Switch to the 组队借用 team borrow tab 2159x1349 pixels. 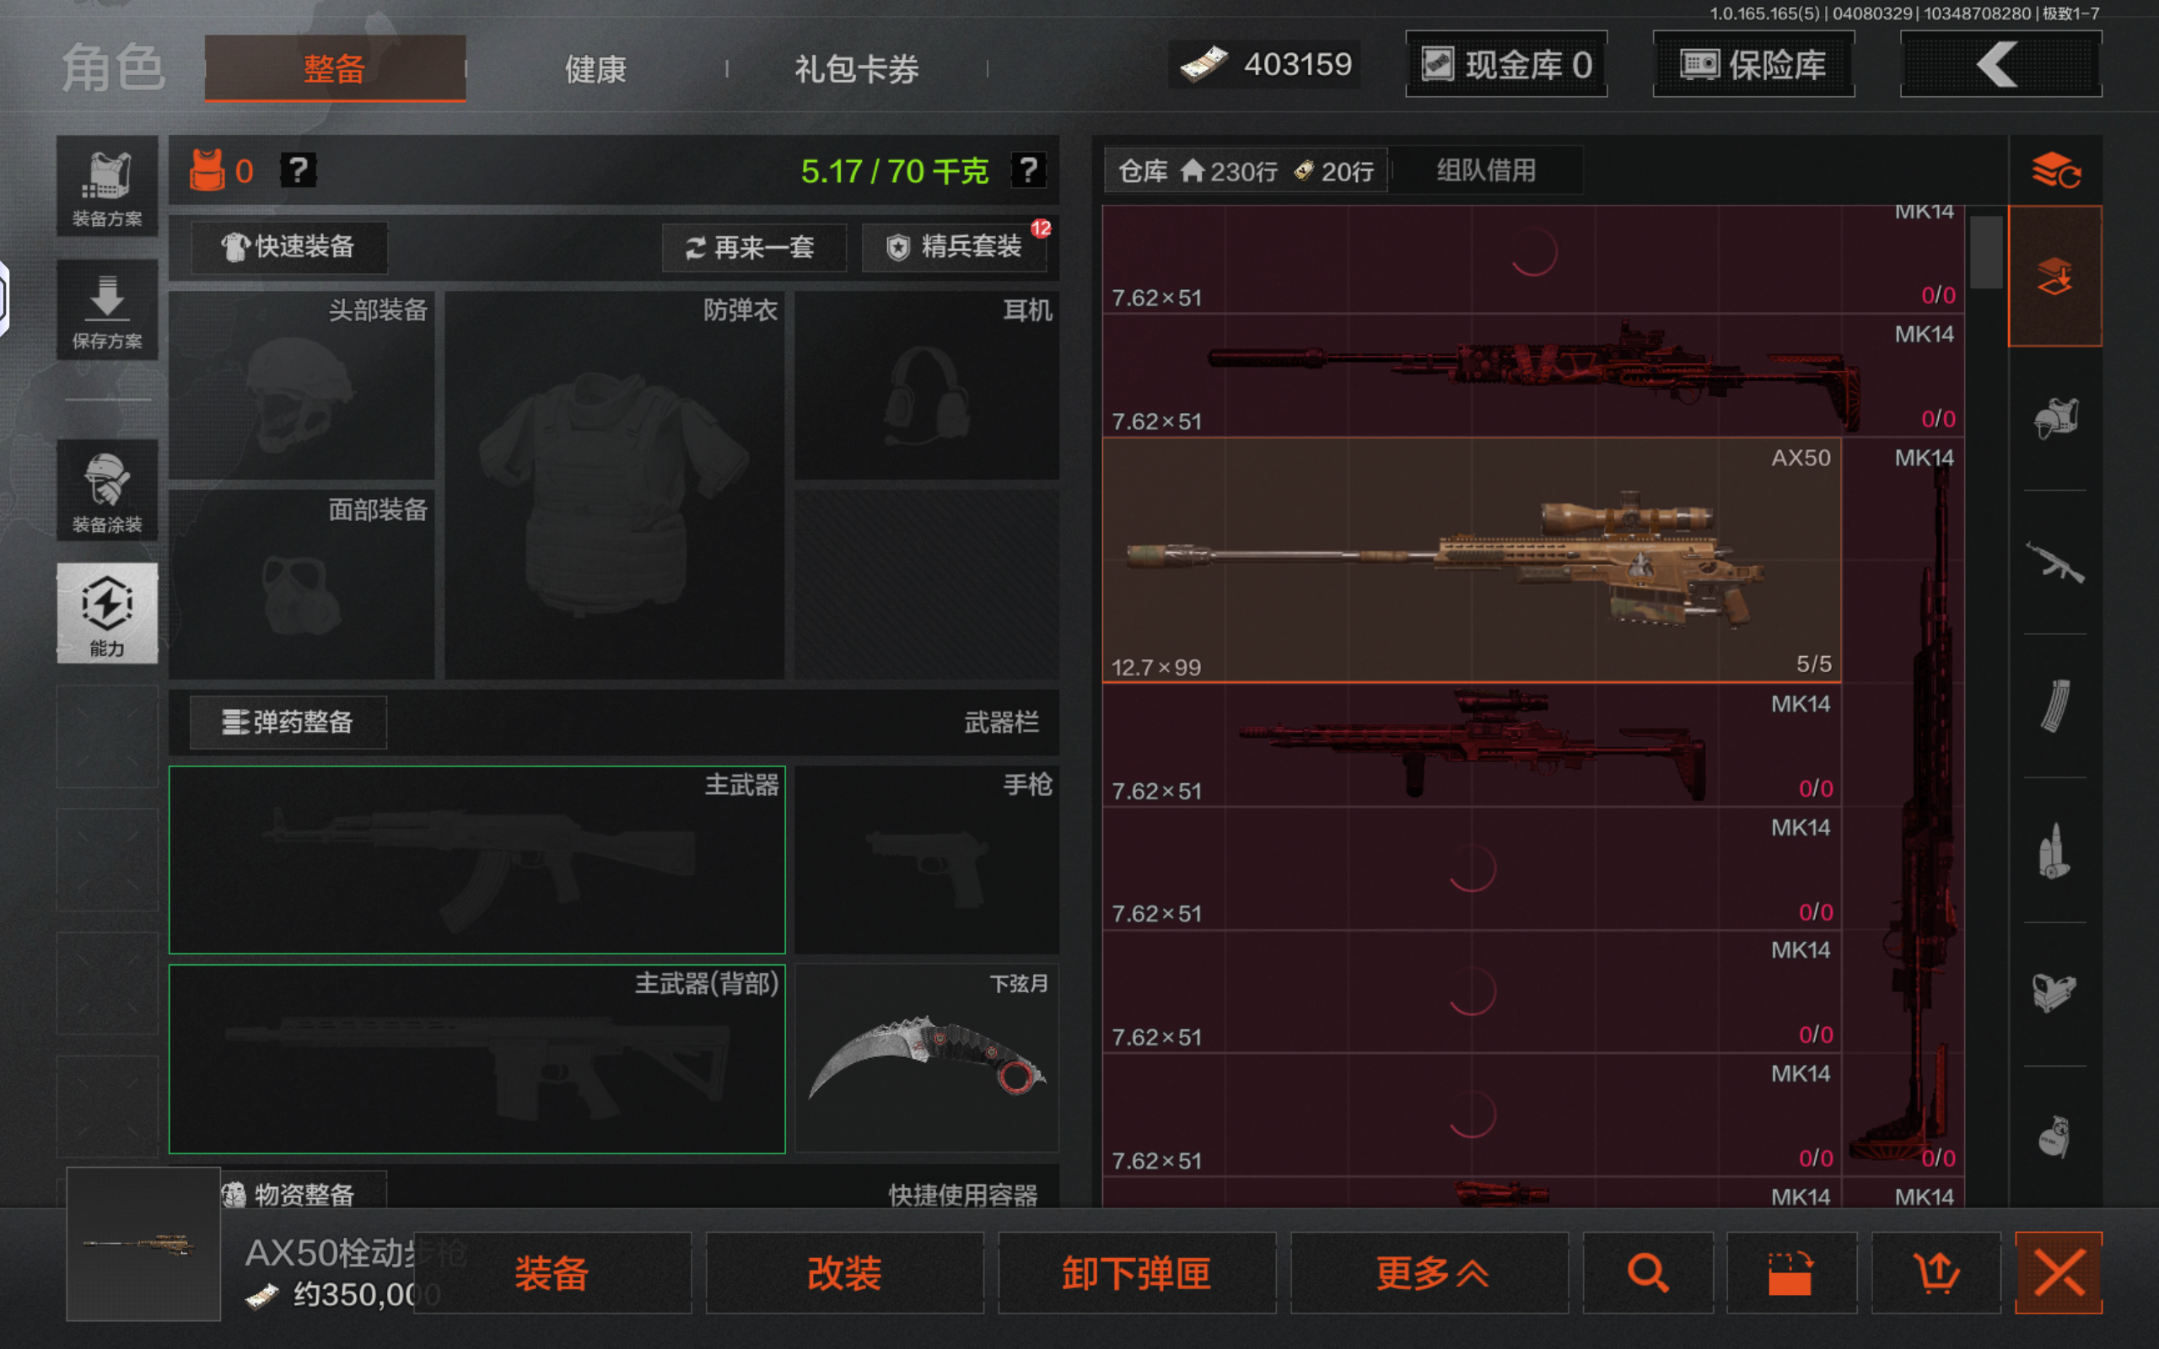click(1485, 169)
